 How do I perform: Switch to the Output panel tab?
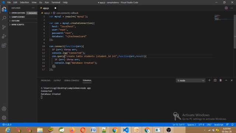pyautogui.click(x=57, y=81)
